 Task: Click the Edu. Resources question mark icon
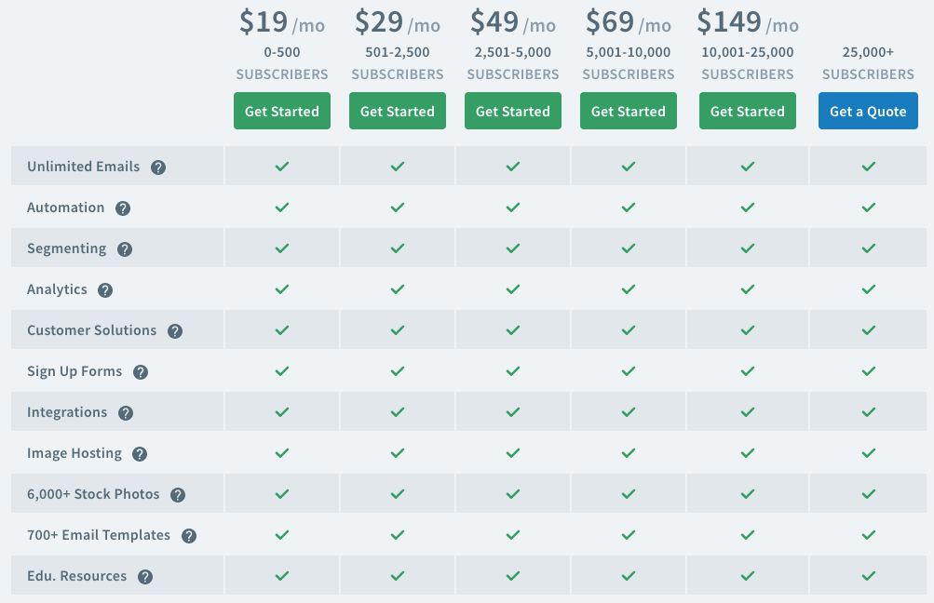click(145, 577)
